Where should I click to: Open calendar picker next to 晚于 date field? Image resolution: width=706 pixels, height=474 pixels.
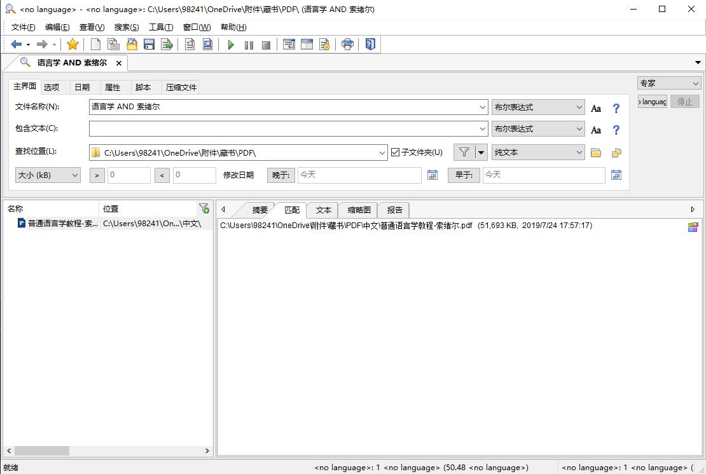pyautogui.click(x=433, y=175)
